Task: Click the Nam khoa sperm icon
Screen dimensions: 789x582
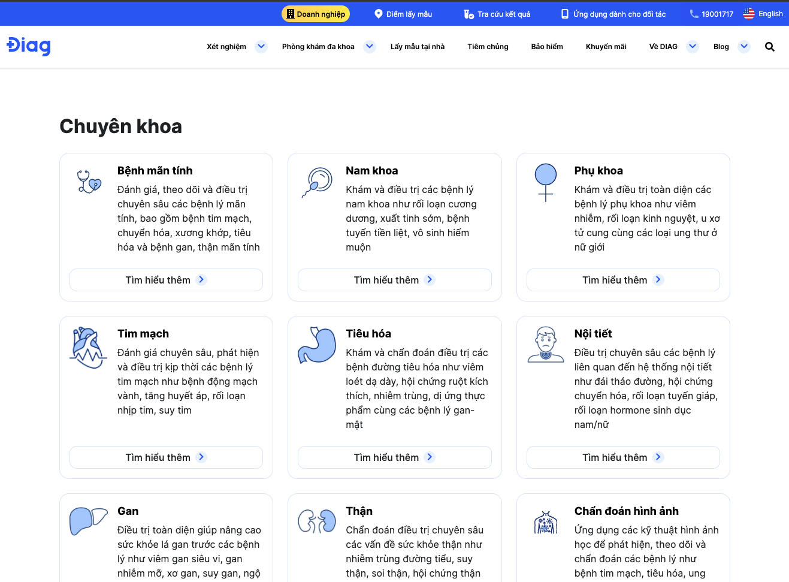Action: pyautogui.click(x=317, y=182)
